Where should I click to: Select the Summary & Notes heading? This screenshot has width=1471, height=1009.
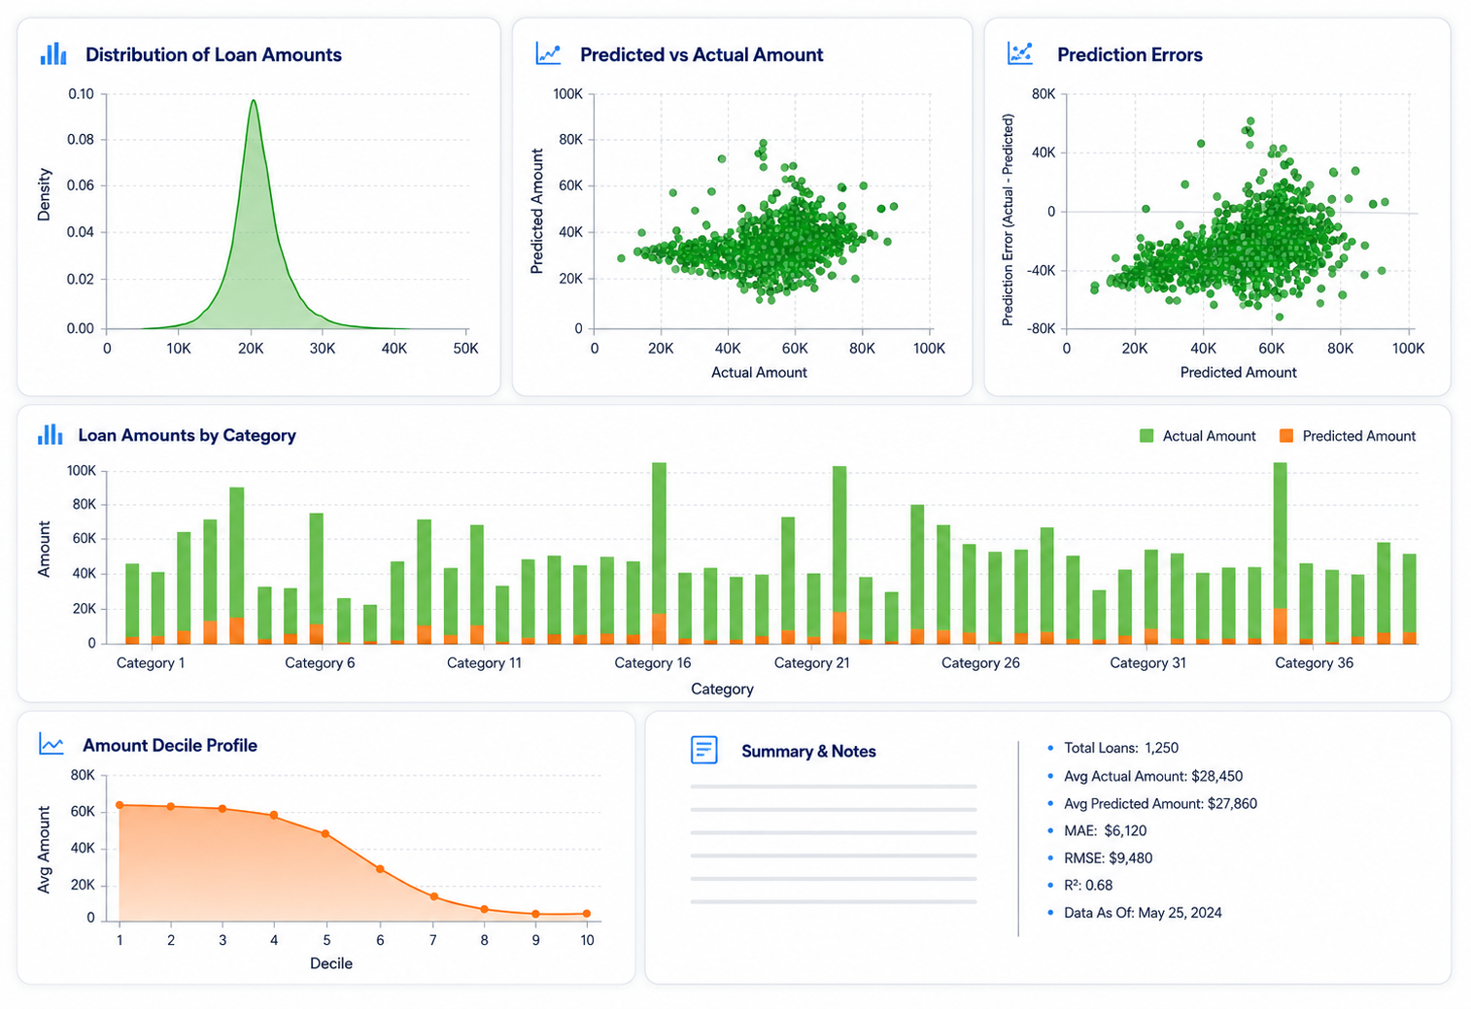click(808, 752)
